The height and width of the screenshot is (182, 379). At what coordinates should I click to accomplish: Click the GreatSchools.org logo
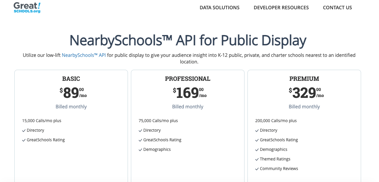point(27,7)
